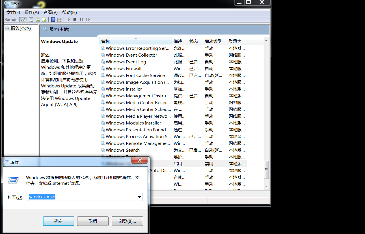The width and height of the screenshot is (365, 234).
Task: Restart the service with the restart icon
Action: [88, 20]
